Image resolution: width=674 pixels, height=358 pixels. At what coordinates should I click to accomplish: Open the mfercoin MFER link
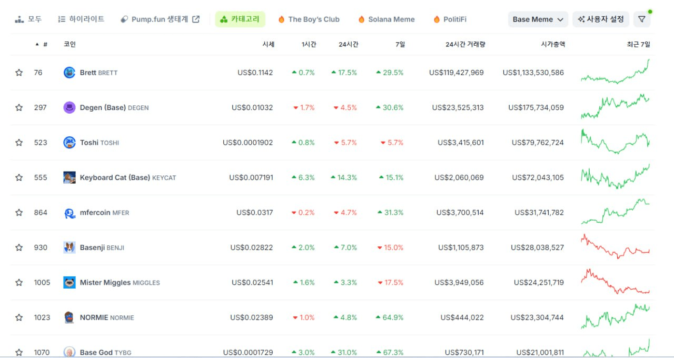104,213
